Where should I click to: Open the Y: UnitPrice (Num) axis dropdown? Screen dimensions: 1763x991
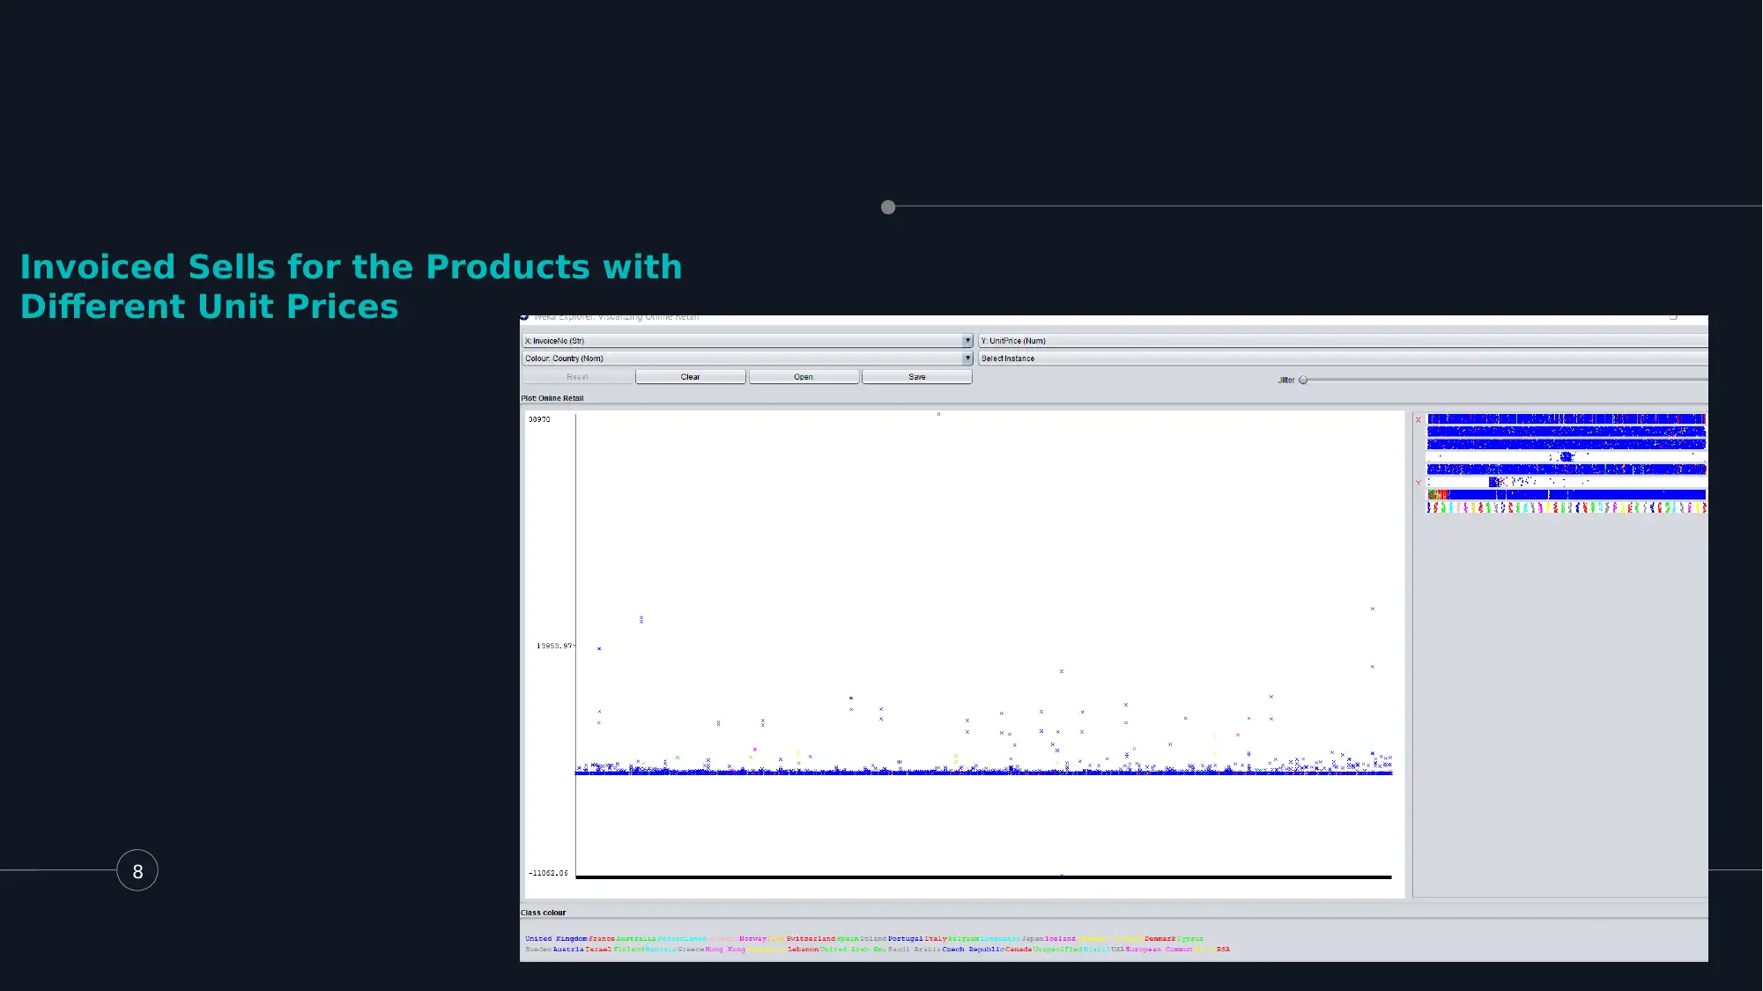[1343, 341]
